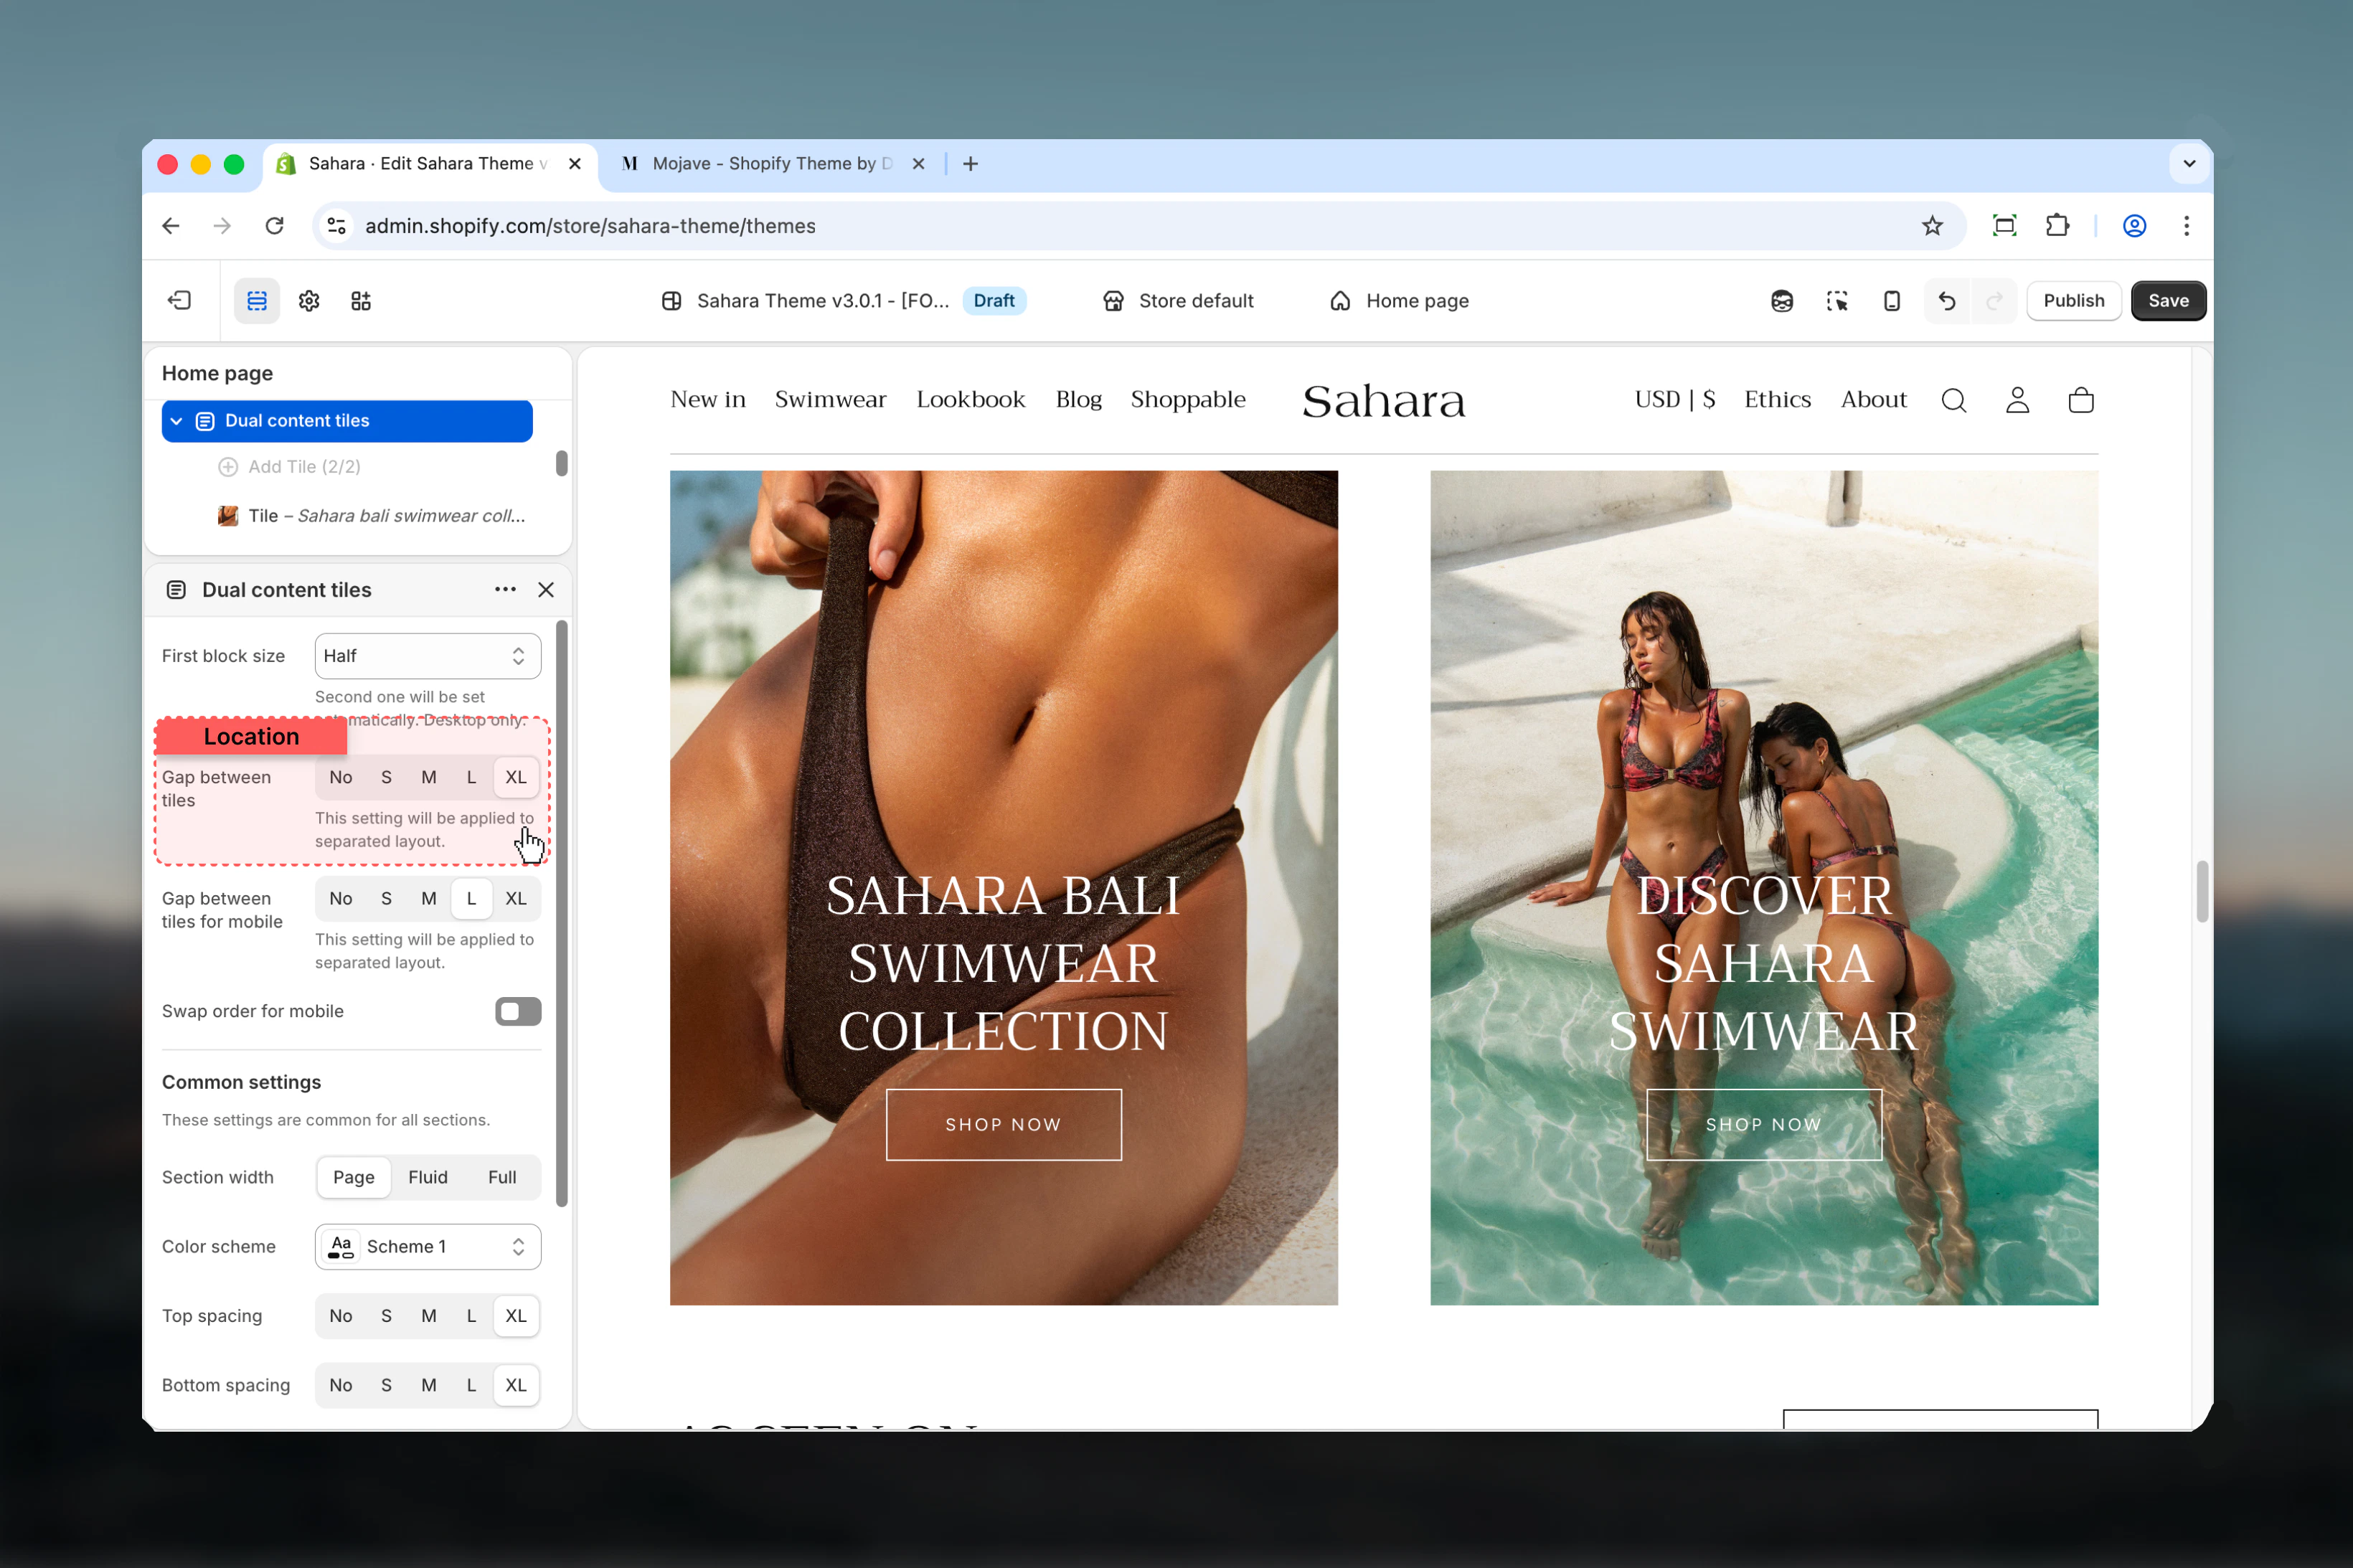
Task: Open the Chrome three-dot menu
Action: pyautogui.click(x=2186, y=226)
